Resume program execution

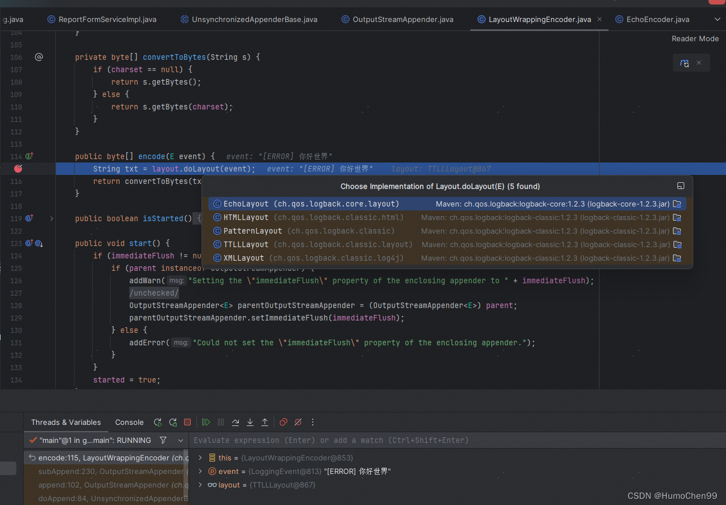pos(206,422)
